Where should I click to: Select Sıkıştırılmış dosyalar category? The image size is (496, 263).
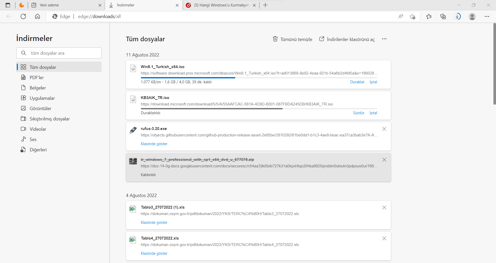point(50,119)
